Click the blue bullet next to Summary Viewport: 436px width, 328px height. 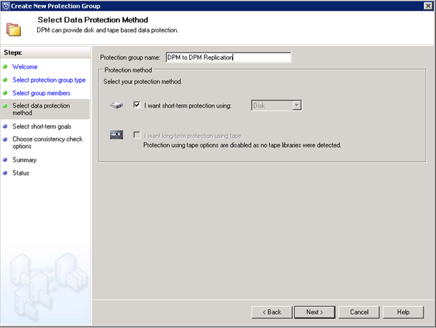(5, 160)
